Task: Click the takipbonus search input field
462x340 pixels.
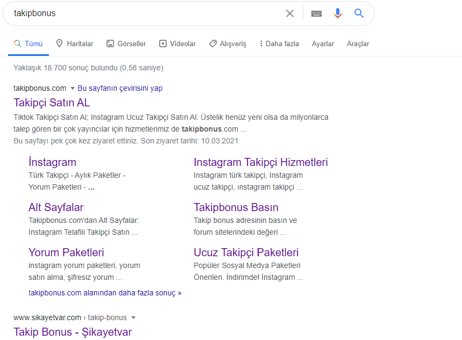Action: [x=147, y=13]
